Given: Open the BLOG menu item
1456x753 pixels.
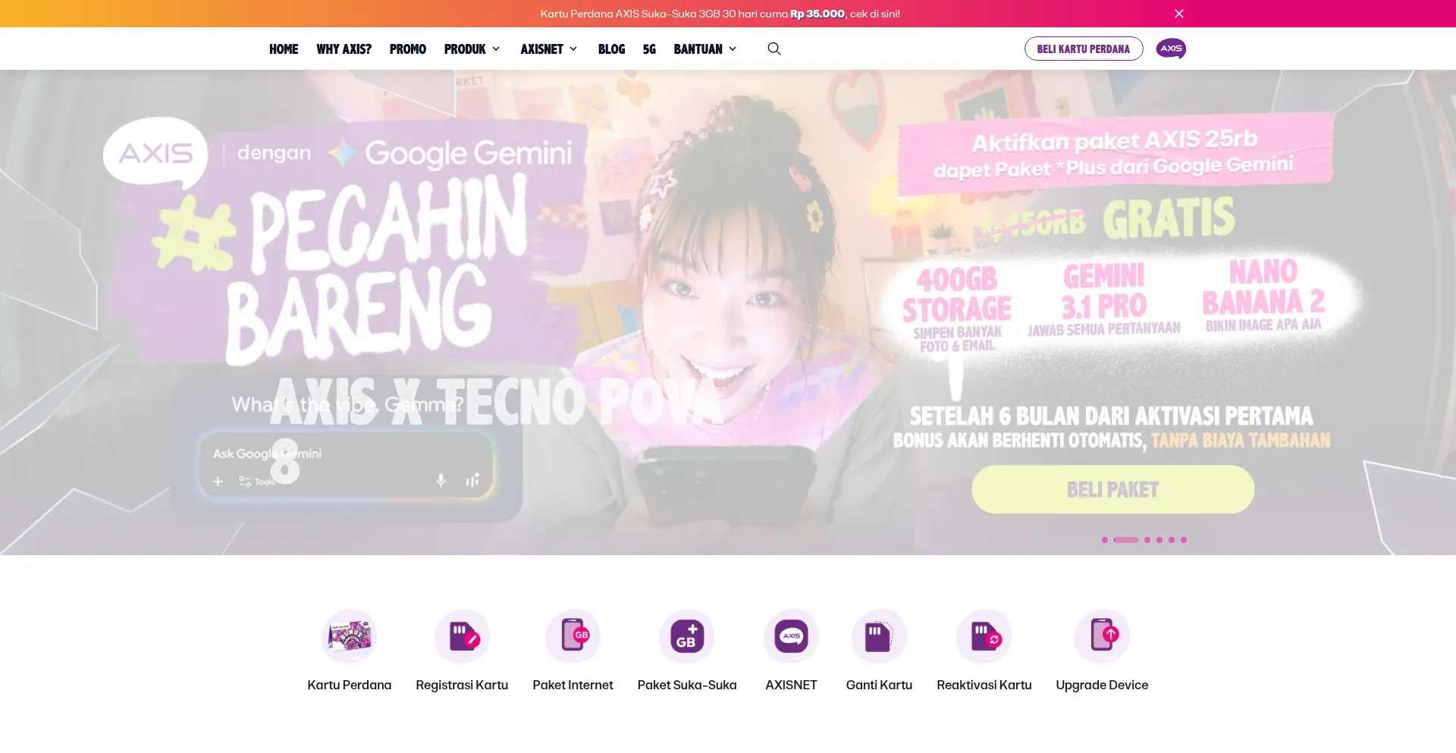Looking at the screenshot, I should pos(611,49).
